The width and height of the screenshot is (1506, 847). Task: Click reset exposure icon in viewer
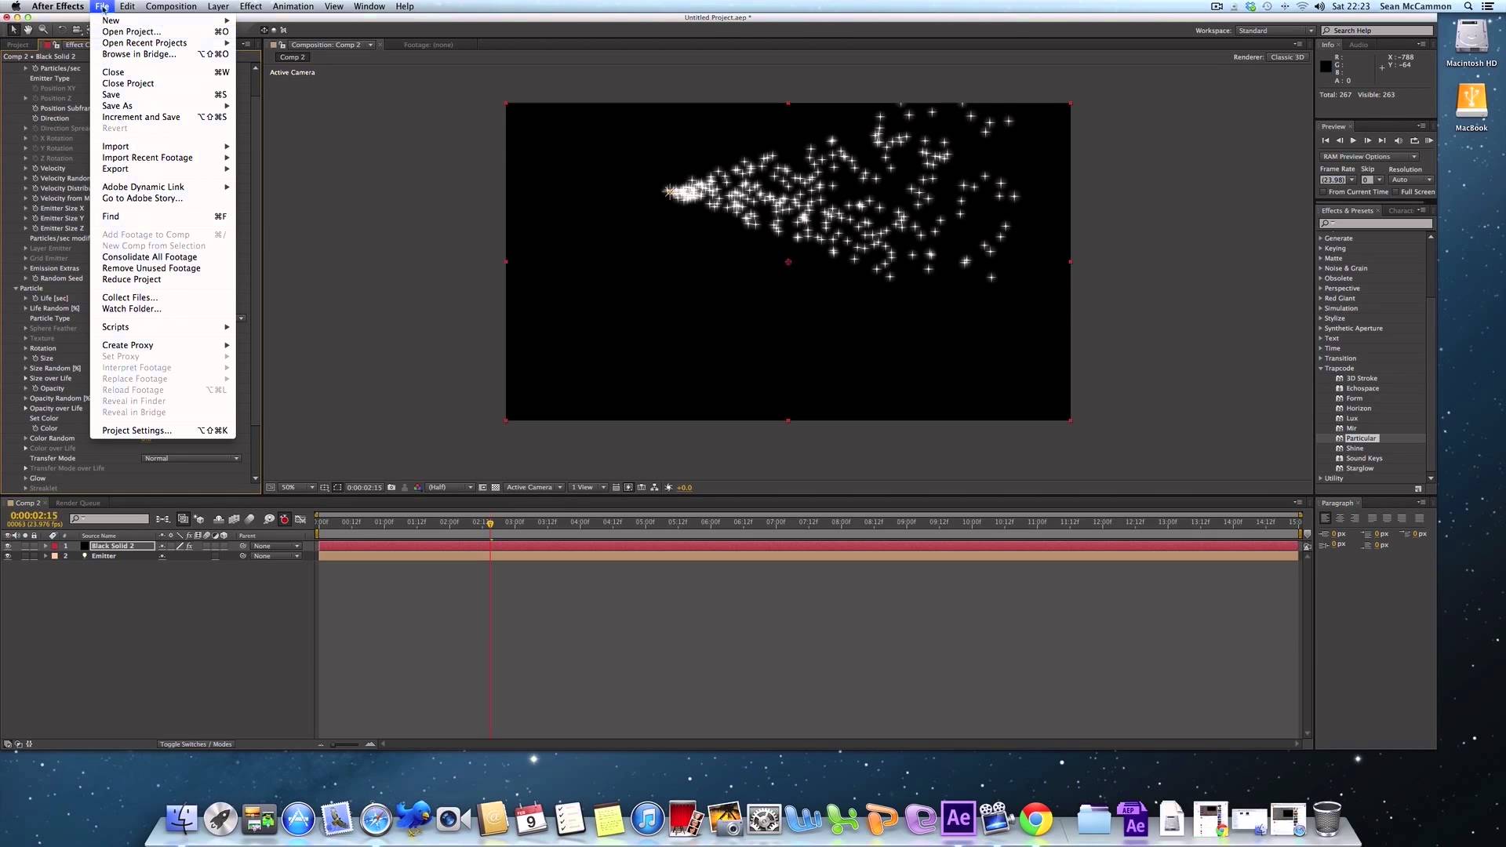(x=668, y=487)
